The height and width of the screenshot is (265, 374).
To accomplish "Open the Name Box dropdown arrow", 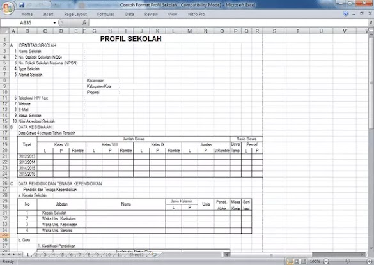I will click(x=54, y=22).
